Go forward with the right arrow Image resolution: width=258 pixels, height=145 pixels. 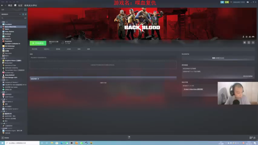click(x=5, y=5)
